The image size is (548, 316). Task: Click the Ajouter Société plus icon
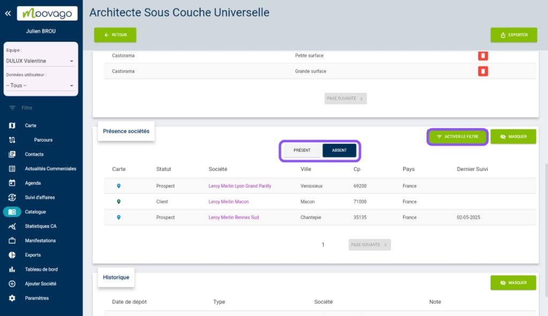[12, 284]
